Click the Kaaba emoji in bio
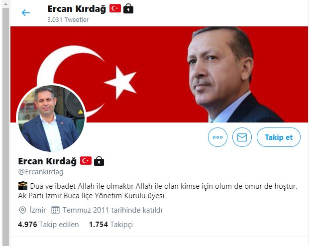The width and height of the screenshot is (314, 246). pos(23,186)
